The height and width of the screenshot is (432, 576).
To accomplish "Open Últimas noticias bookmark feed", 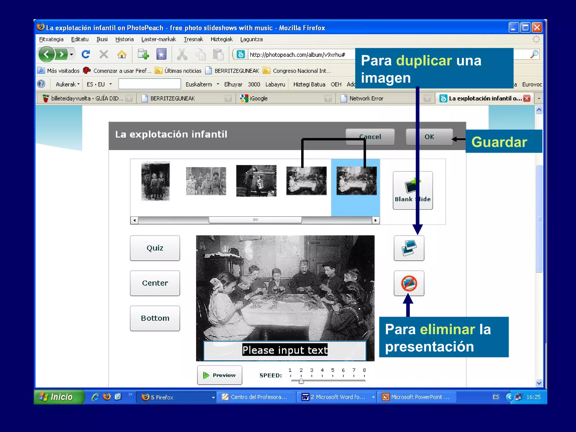I will [178, 71].
